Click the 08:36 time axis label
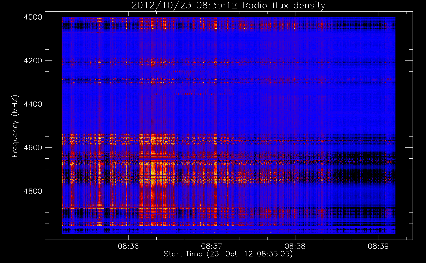 (128, 246)
